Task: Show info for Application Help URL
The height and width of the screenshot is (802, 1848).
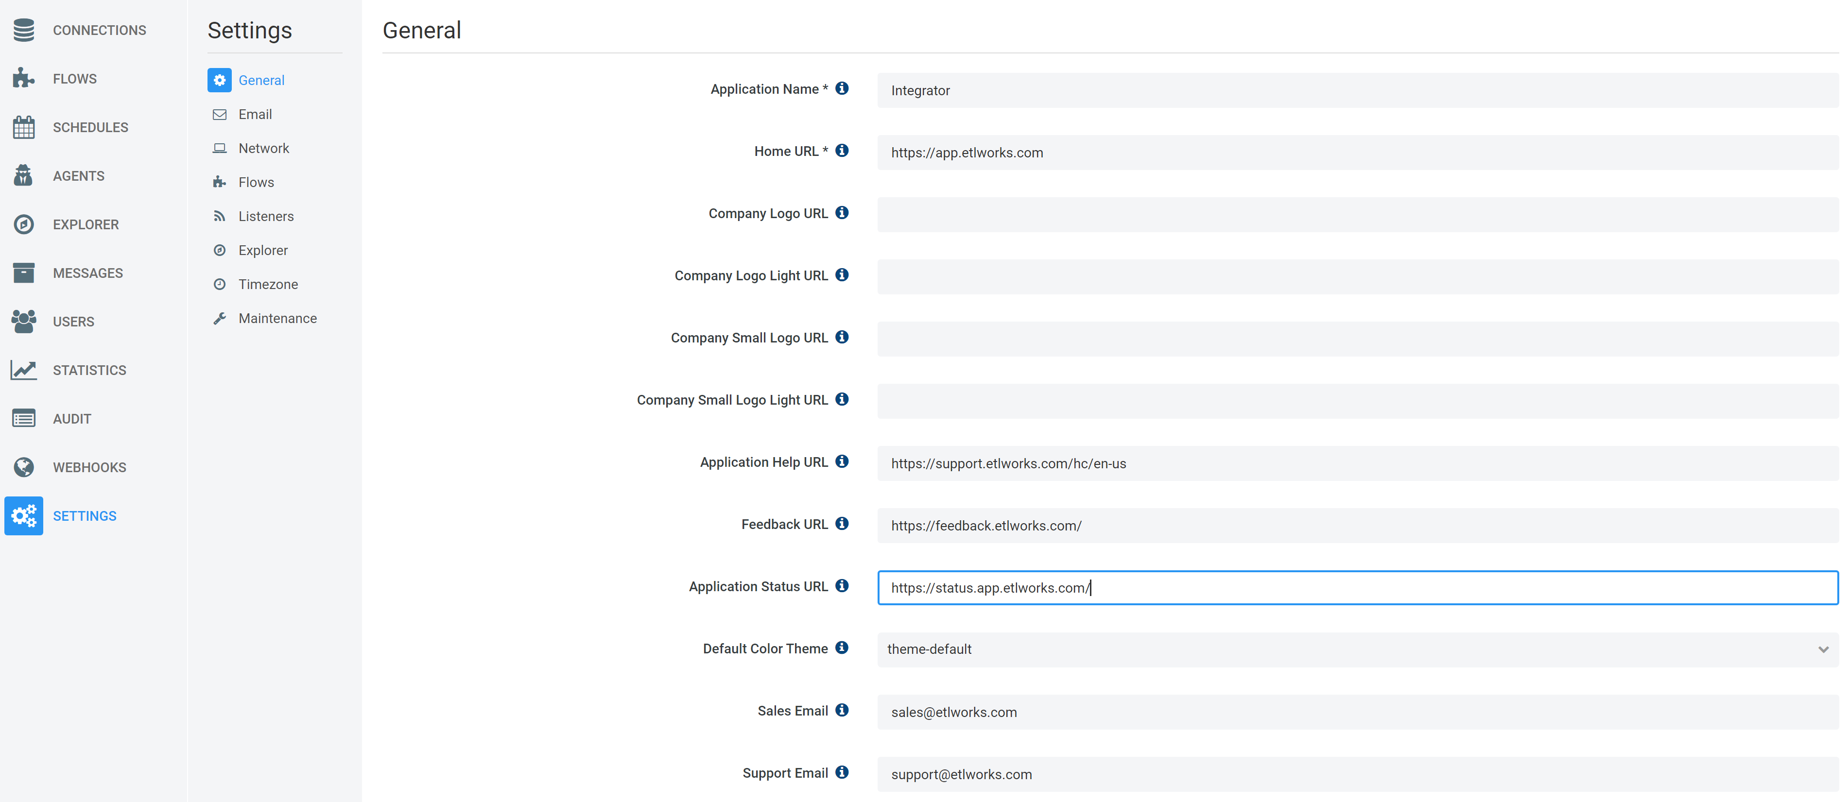Action: [842, 461]
